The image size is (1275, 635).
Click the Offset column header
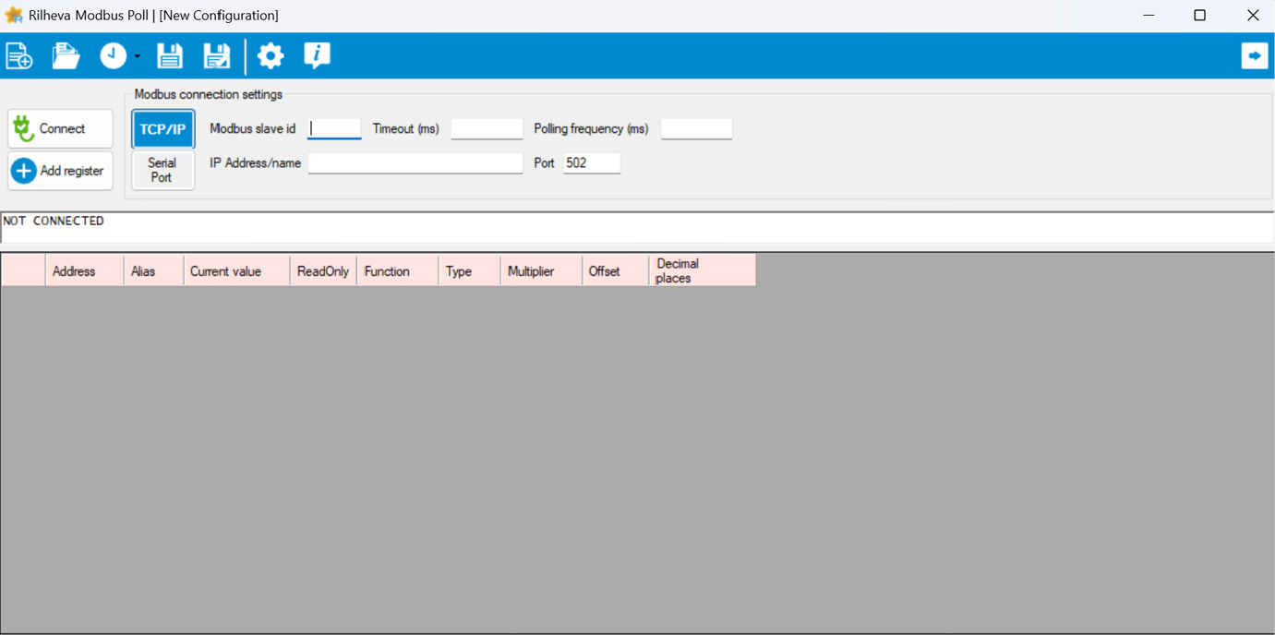[616, 271]
